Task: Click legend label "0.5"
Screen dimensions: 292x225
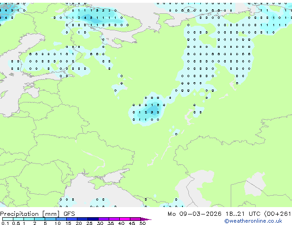Action: coord(16,223)
